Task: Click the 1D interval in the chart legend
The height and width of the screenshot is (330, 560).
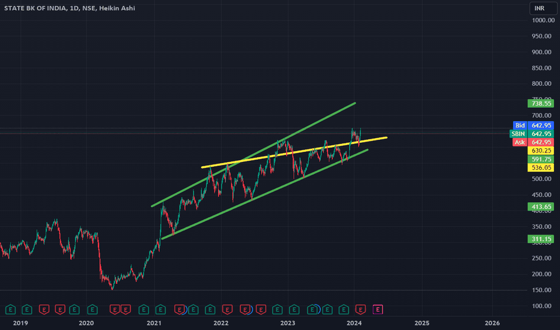Action: tap(75, 8)
